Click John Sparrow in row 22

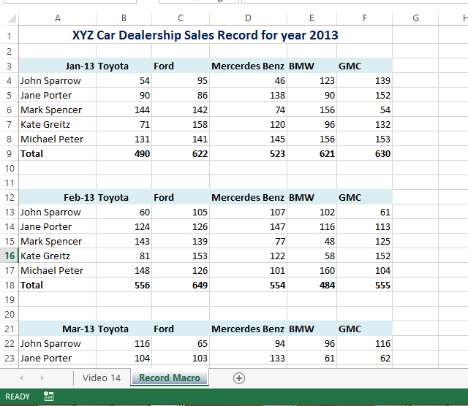pos(58,343)
